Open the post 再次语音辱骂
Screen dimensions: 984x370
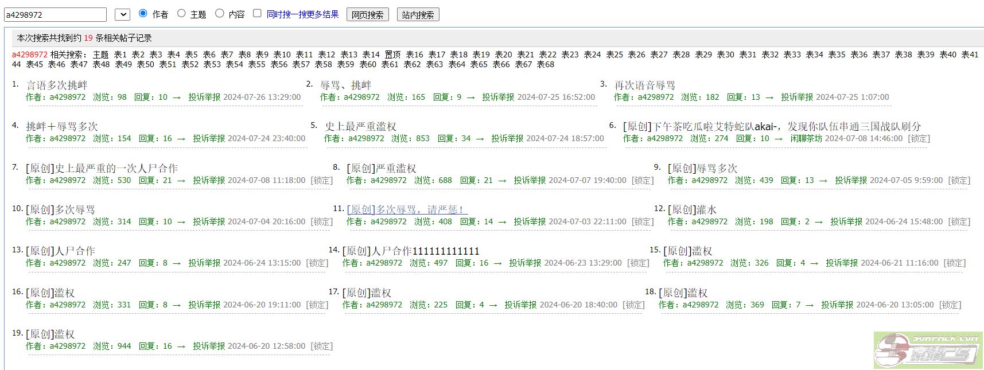coord(644,85)
